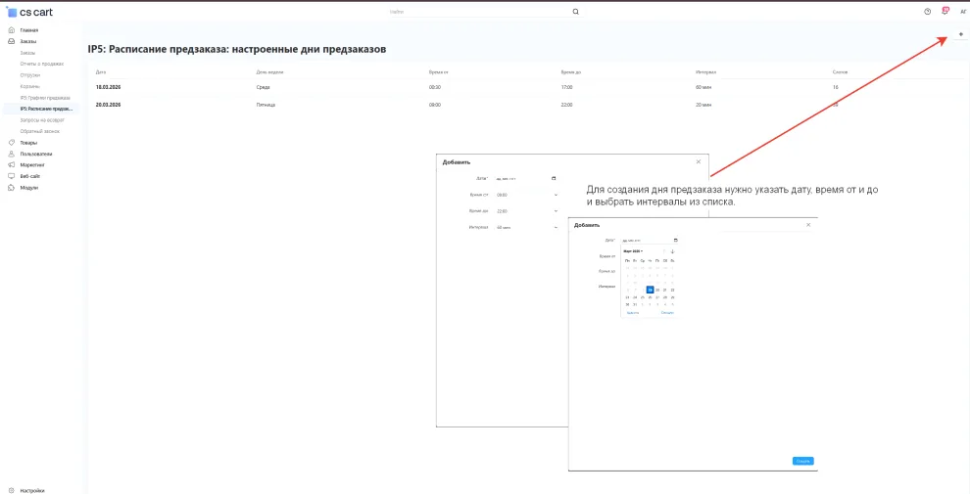The image size is (970, 494).
Task: Click the plus add button
Action: pos(961,34)
